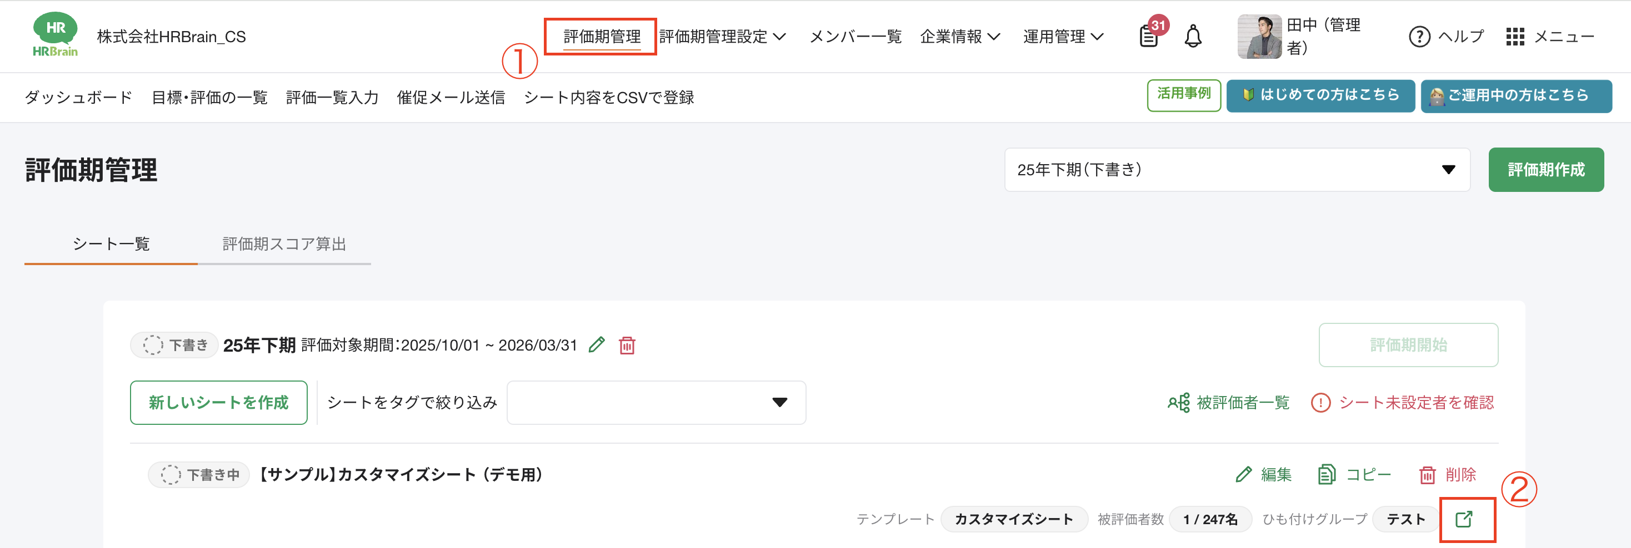Open the tag filter dropdown for sheets
Image resolution: width=1631 pixels, height=548 pixels.
click(x=656, y=403)
